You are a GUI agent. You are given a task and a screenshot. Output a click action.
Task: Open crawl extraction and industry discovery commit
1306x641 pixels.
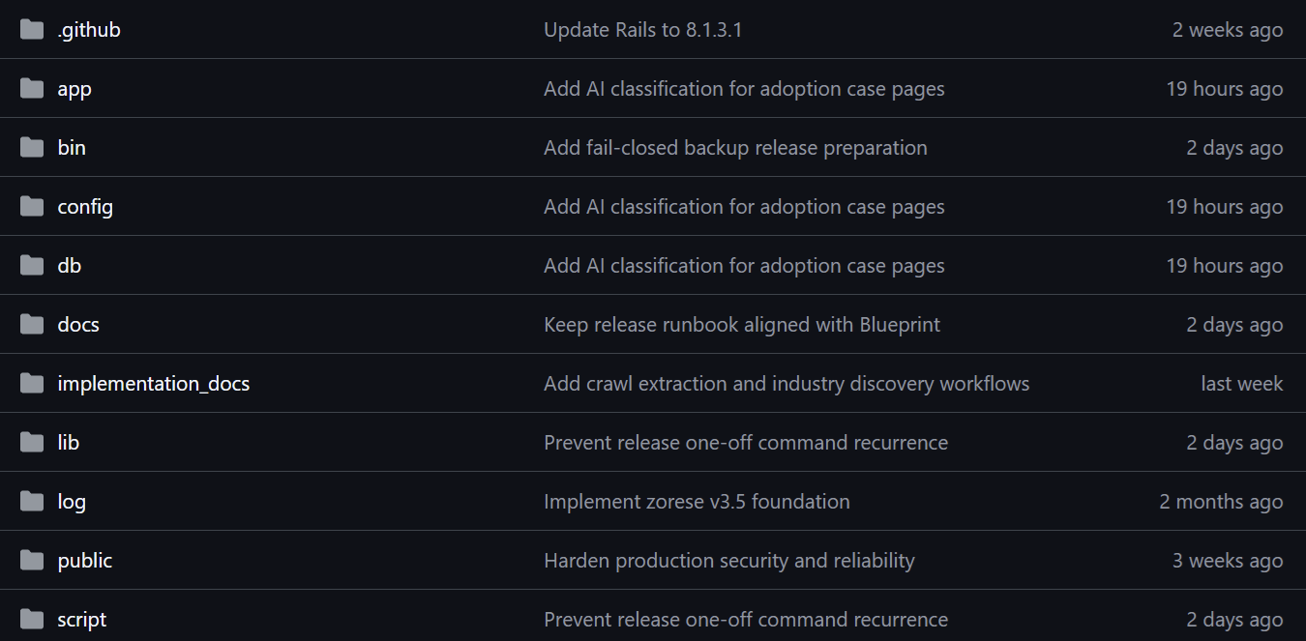pos(787,384)
